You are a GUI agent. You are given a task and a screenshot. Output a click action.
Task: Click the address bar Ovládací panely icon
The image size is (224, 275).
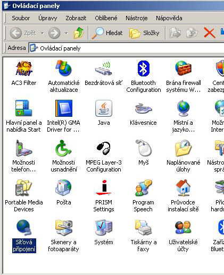(x=34, y=48)
